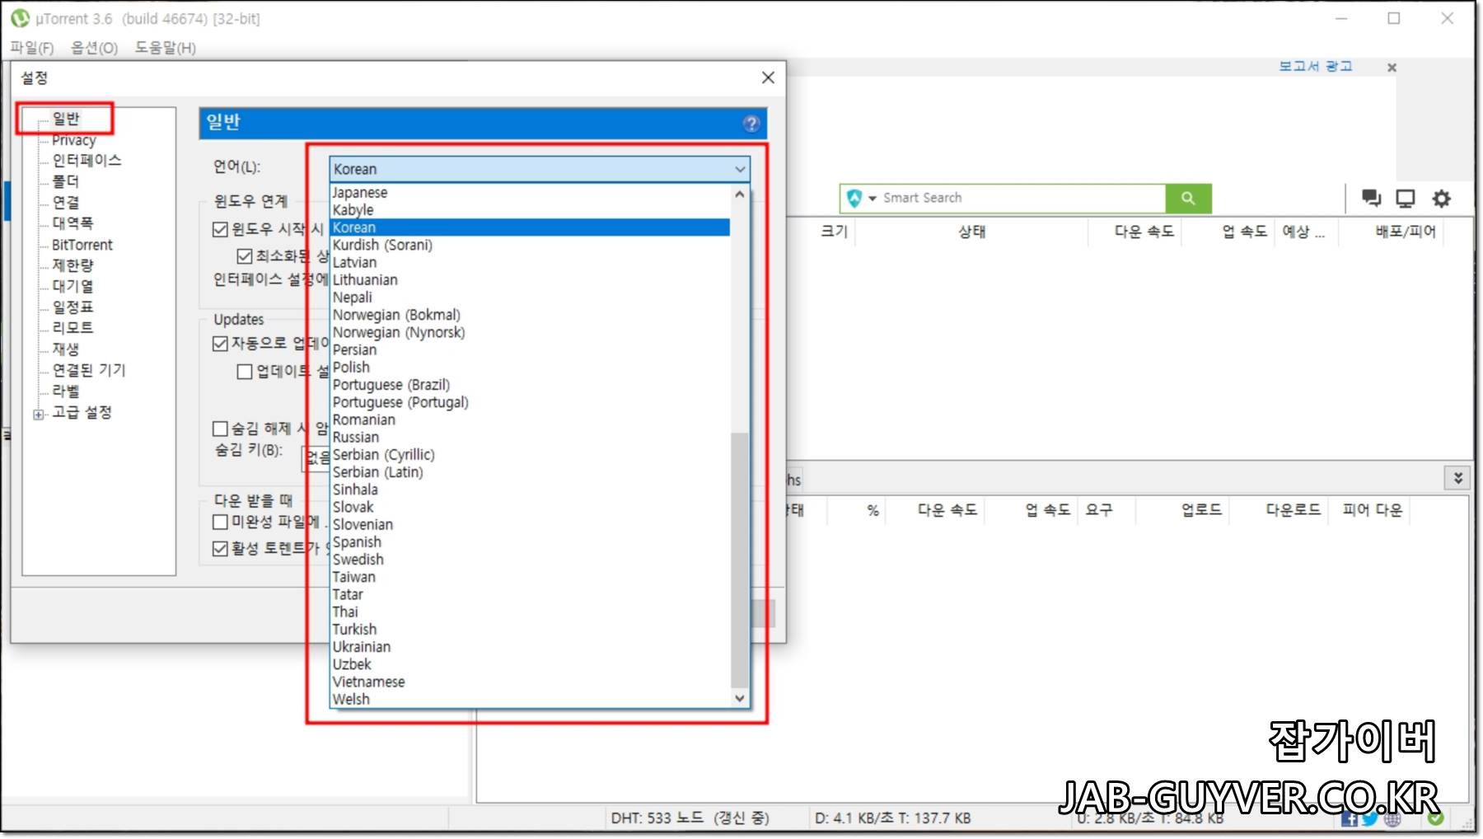Toggle 활성 토렌트가 checkbox
The image size is (1483, 839).
[220, 548]
